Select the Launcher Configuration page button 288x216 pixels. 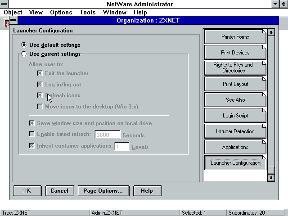235,163
